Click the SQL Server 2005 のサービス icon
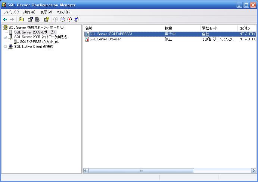 [x=11, y=32]
